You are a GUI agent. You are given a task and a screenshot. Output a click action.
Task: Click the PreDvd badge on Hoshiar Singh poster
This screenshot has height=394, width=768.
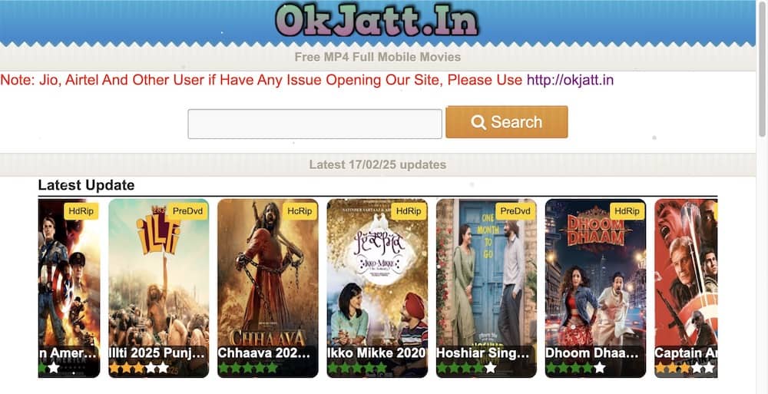[515, 211]
